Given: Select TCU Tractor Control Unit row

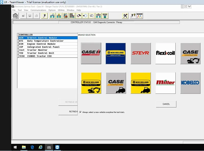Looking at the screenshot, I should pos(48,53).
